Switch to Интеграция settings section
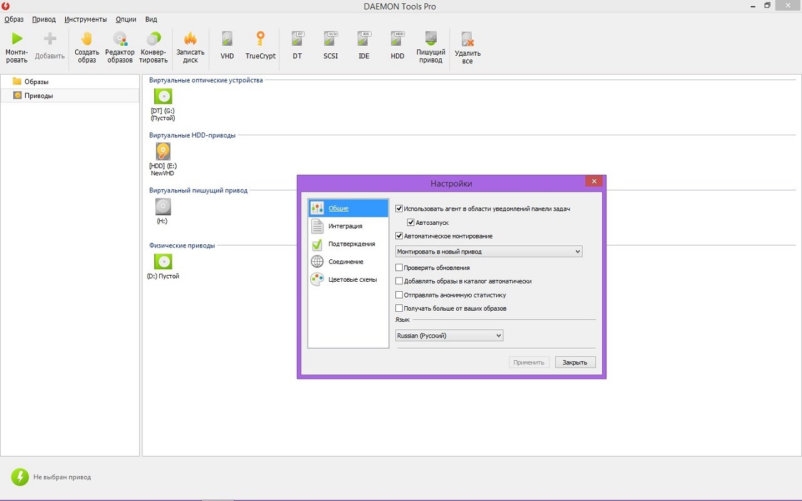Screen dimensions: 802x501 (345, 226)
